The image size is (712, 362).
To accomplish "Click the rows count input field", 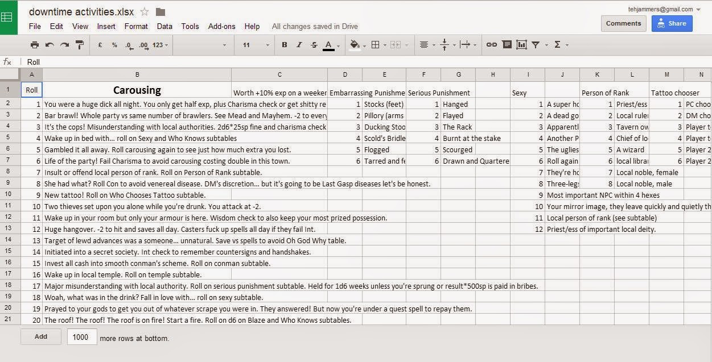I will [81, 336].
